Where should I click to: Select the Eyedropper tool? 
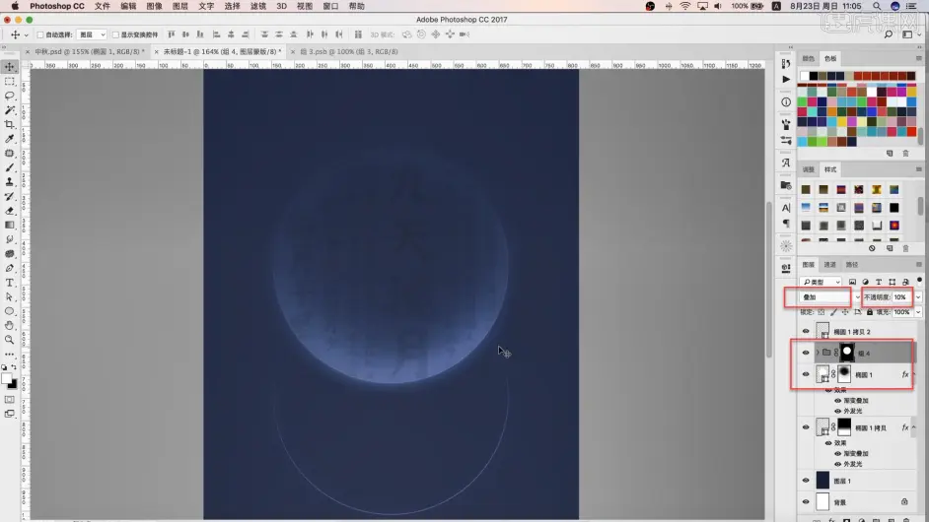coord(10,139)
